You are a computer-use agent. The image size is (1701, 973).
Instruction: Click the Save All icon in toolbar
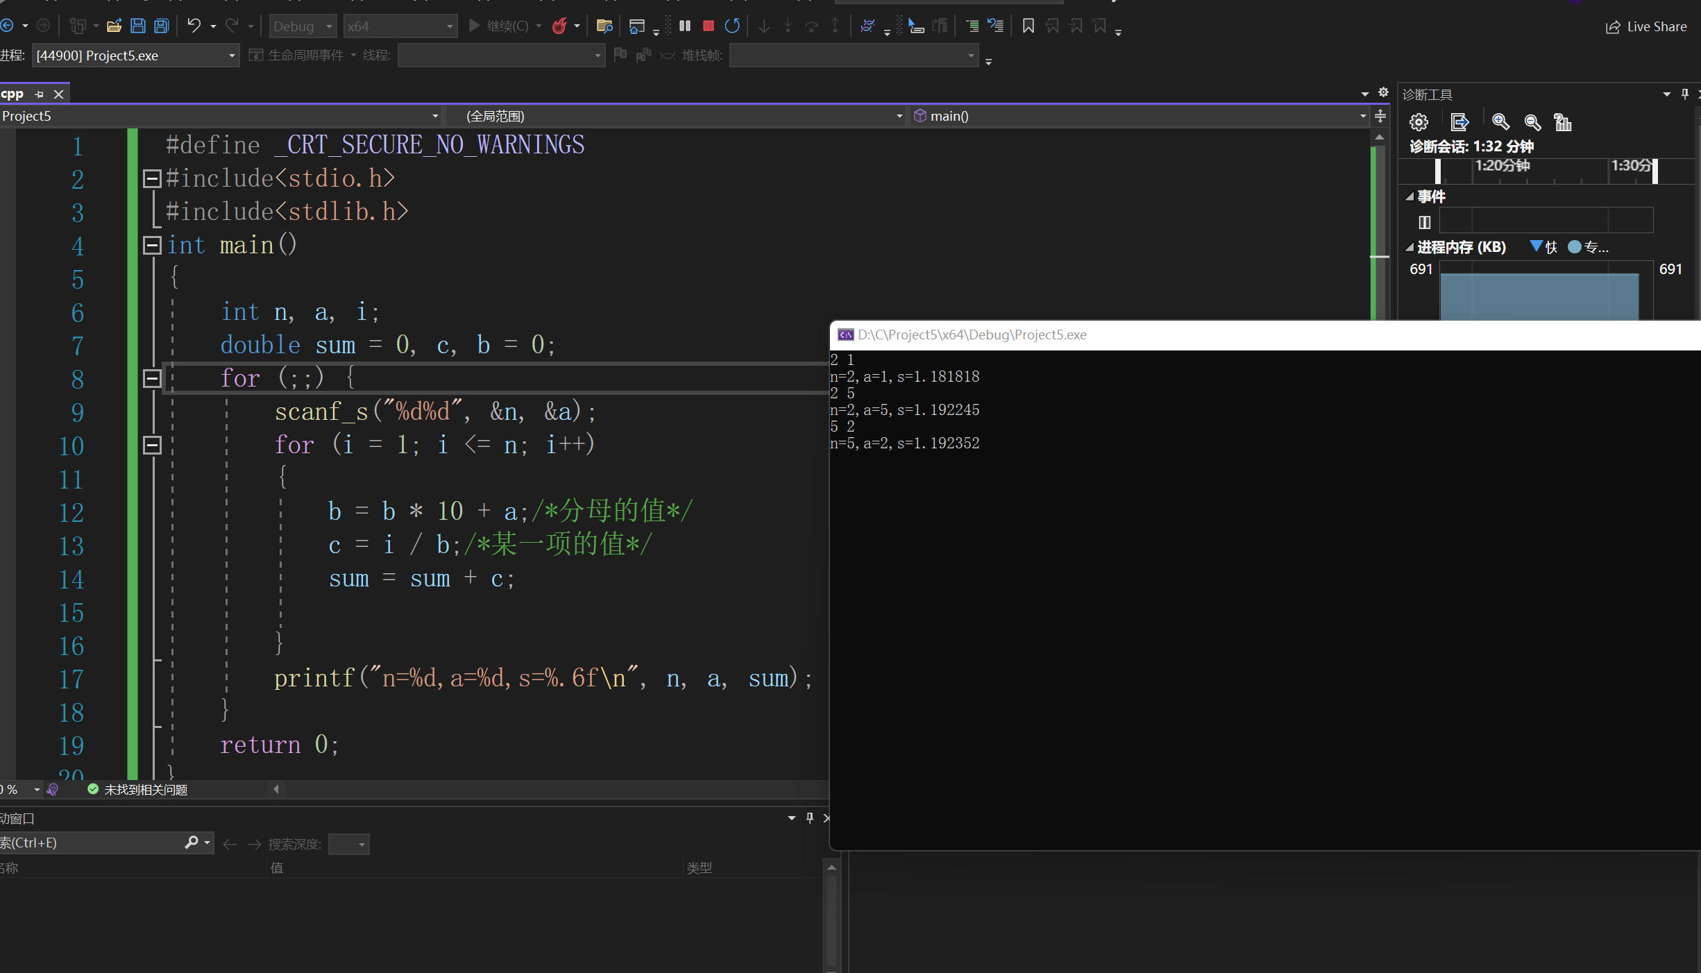tap(161, 26)
